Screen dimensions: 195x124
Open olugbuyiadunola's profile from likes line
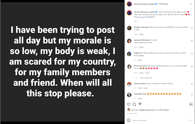145,110
